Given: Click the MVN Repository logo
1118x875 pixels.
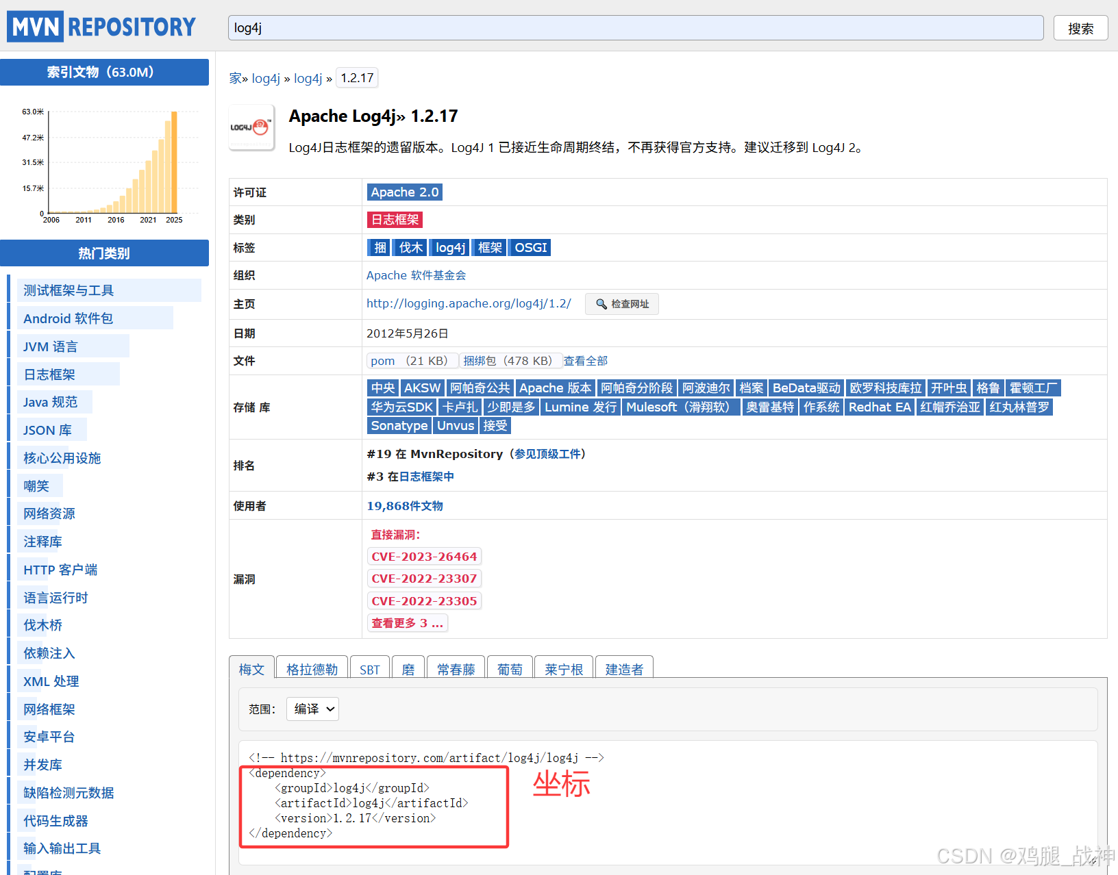Looking at the screenshot, I should coord(102,27).
